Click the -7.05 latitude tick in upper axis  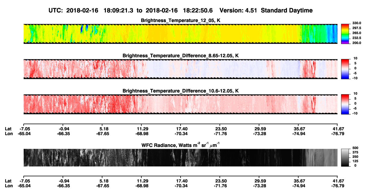click(24, 129)
